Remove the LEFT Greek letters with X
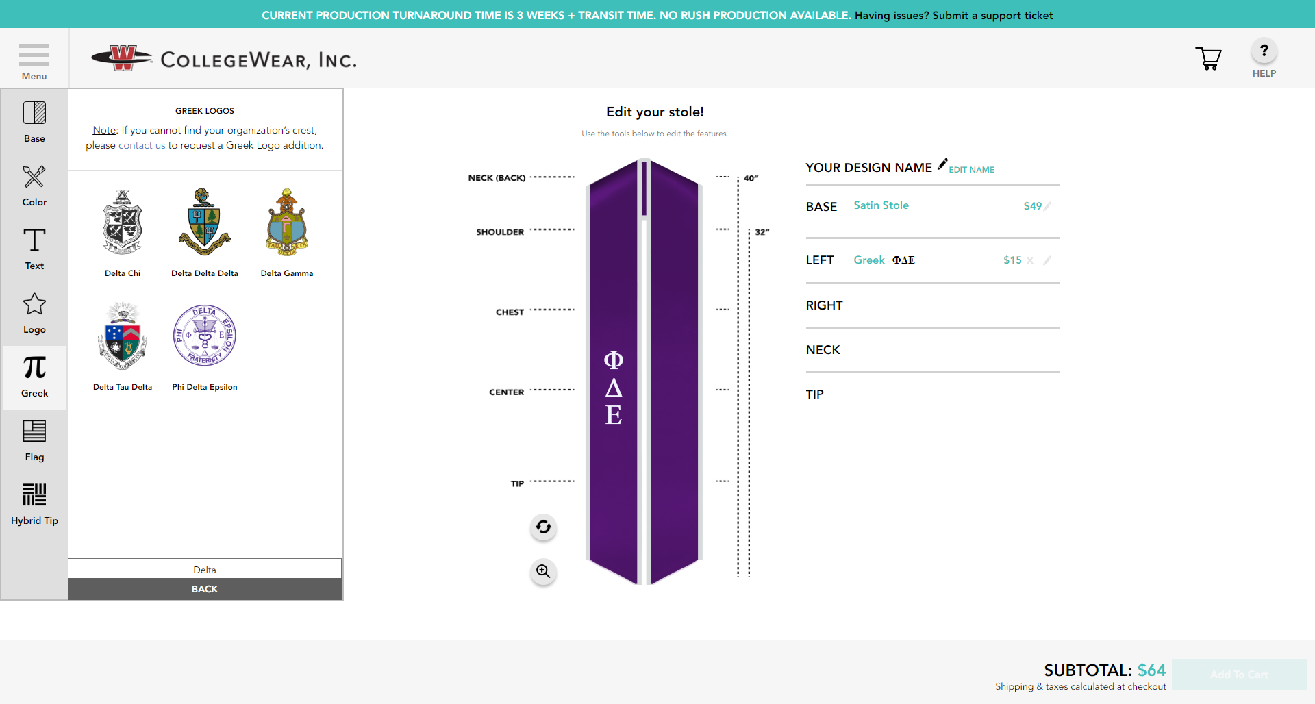The width and height of the screenshot is (1315, 704). click(x=1029, y=260)
